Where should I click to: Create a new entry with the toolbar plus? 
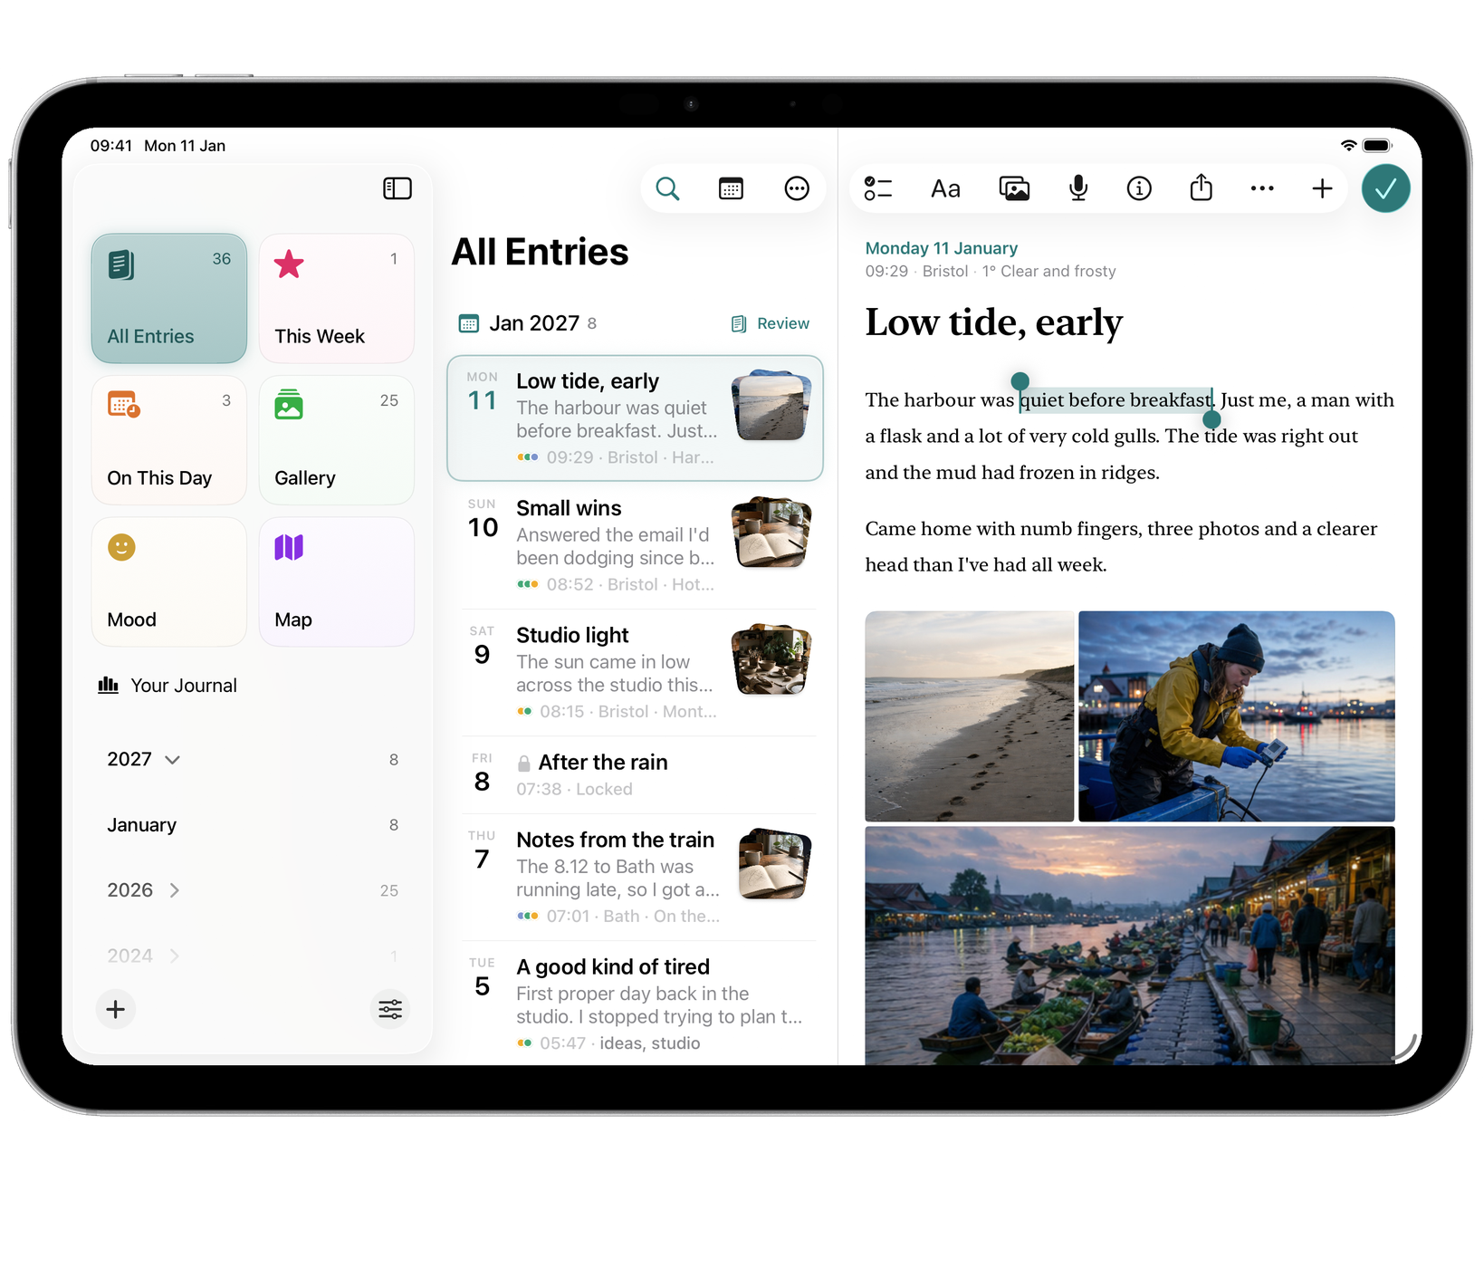pos(1322,188)
